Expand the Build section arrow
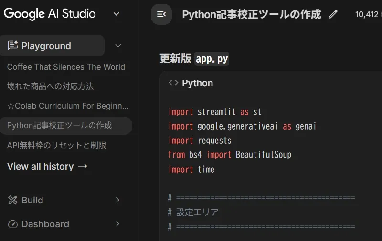Screen dimensions: 382x241 117,200
